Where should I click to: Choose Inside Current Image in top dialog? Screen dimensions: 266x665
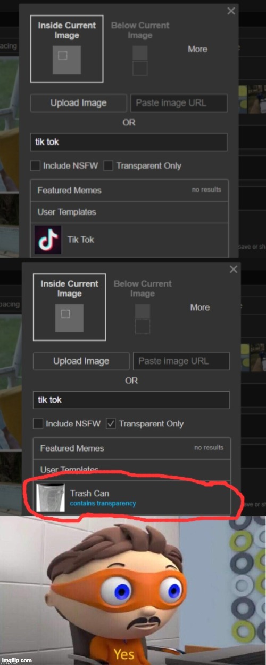[66, 49]
